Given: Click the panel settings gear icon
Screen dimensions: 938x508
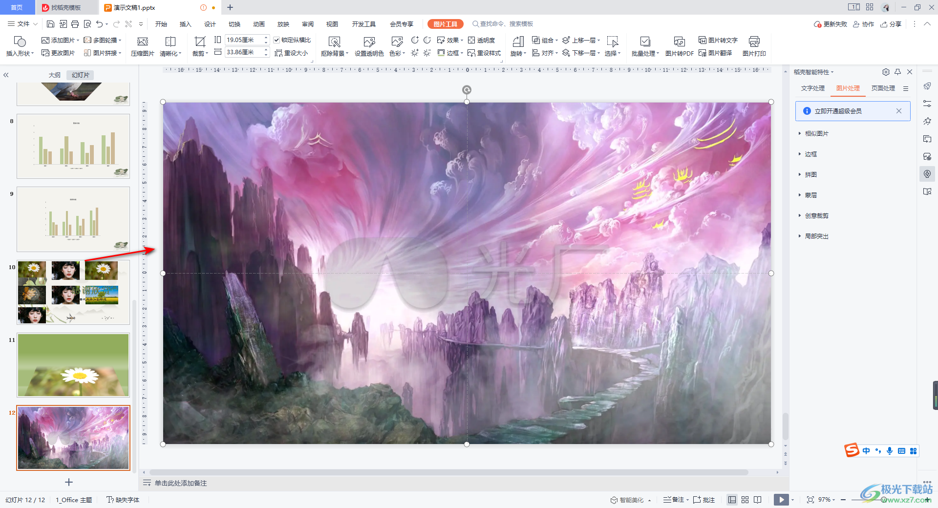Looking at the screenshot, I should click(x=886, y=72).
